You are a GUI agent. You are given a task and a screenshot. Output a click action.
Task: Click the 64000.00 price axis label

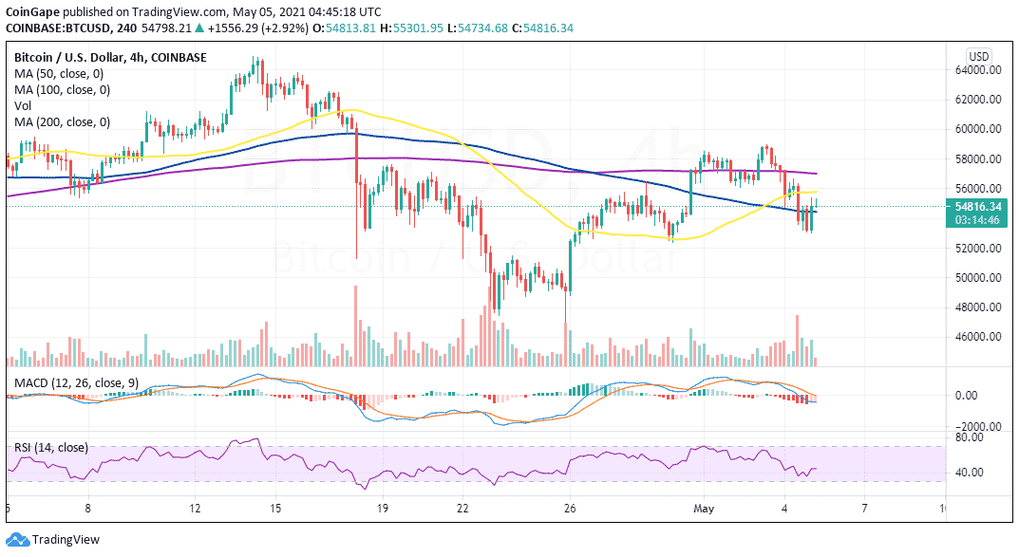pos(977,70)
